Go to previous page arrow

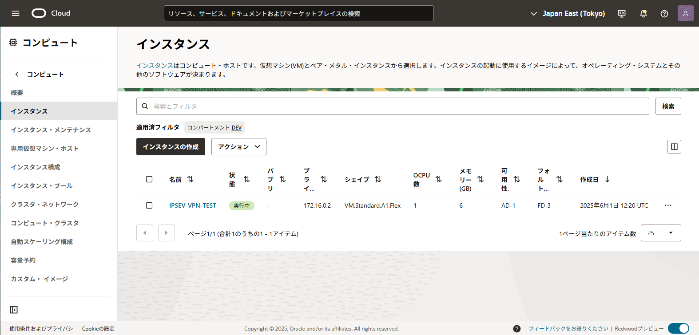[x=145, y=233]
